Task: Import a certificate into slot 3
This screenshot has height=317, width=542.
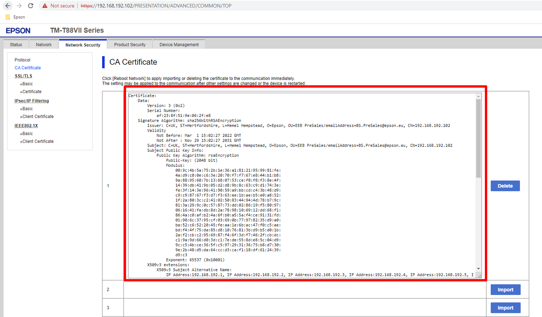Action: (505, 308)
